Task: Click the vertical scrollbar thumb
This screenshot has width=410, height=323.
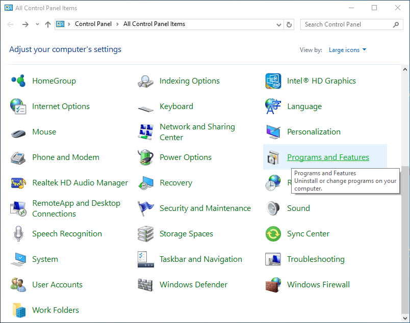Action: 405,239
